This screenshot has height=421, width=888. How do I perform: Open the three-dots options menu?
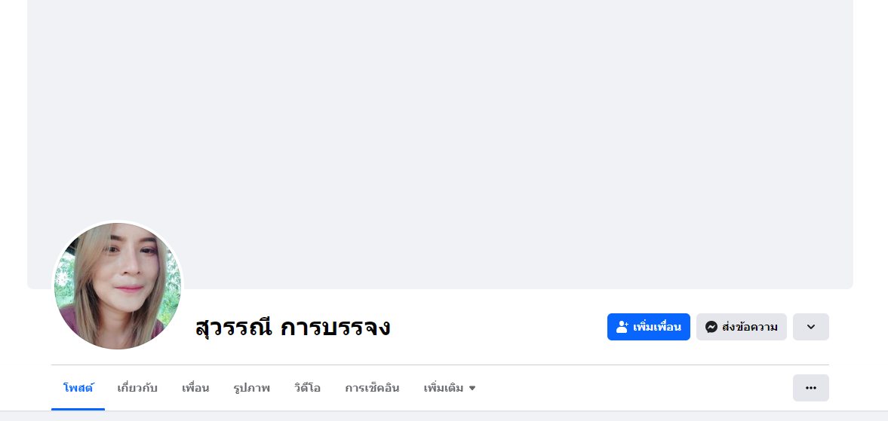[x=810, y=388]
